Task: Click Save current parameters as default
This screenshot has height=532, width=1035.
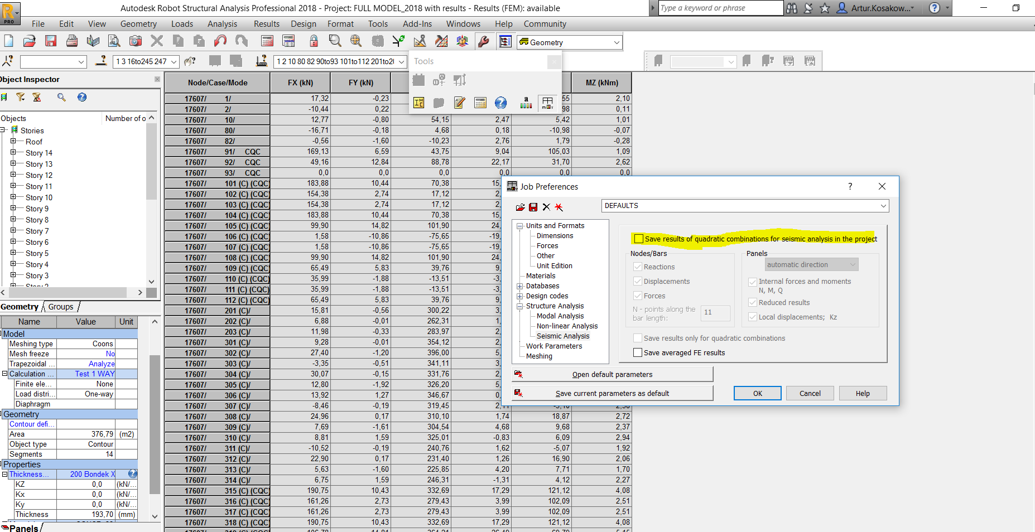Action: (x=612, y=393)
